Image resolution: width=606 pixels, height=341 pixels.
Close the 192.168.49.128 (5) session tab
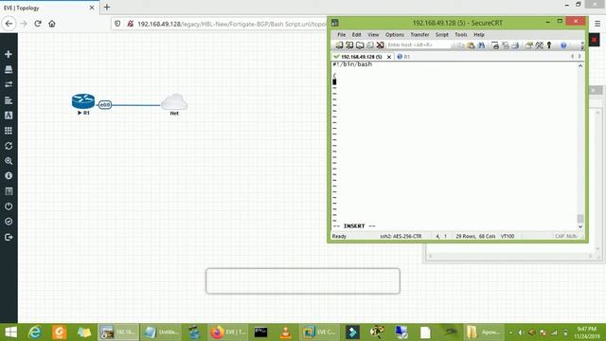[x=389, y=57]
